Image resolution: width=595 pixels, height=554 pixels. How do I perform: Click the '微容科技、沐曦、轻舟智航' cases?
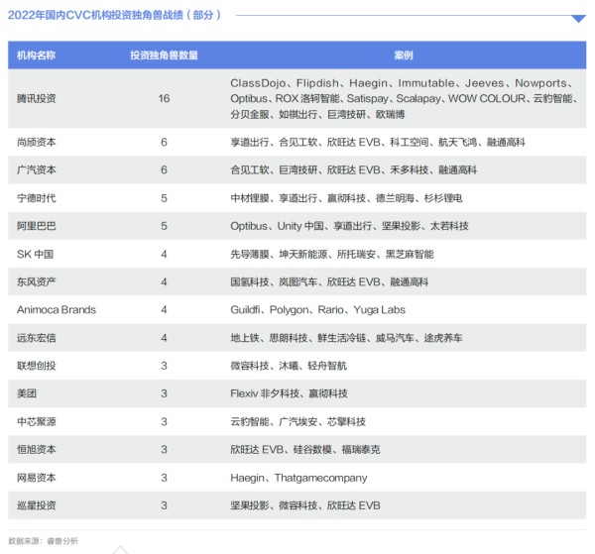289,366
